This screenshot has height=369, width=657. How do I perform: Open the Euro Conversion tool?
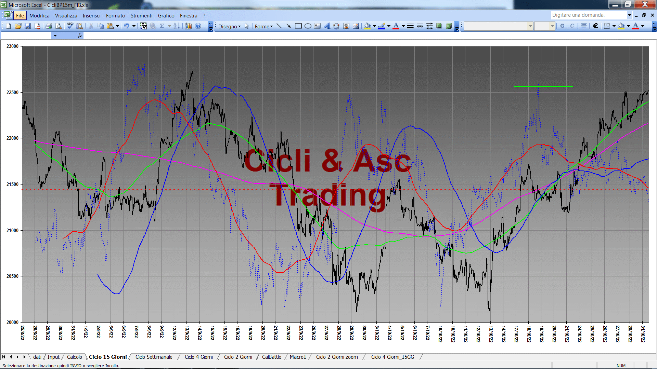pyautogui.click(x=143, y=26)
